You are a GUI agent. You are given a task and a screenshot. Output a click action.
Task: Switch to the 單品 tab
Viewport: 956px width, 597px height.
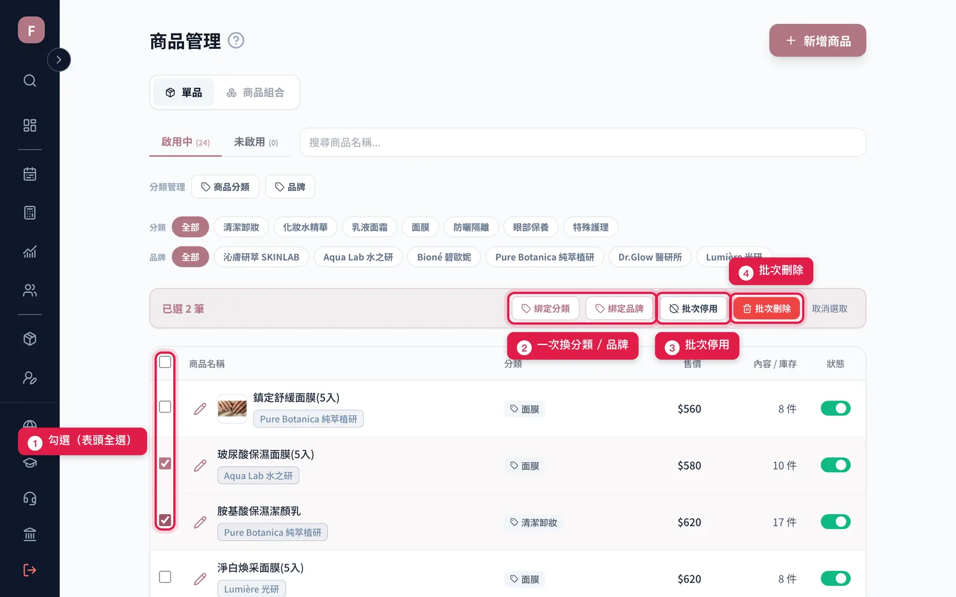pos(183,93)
